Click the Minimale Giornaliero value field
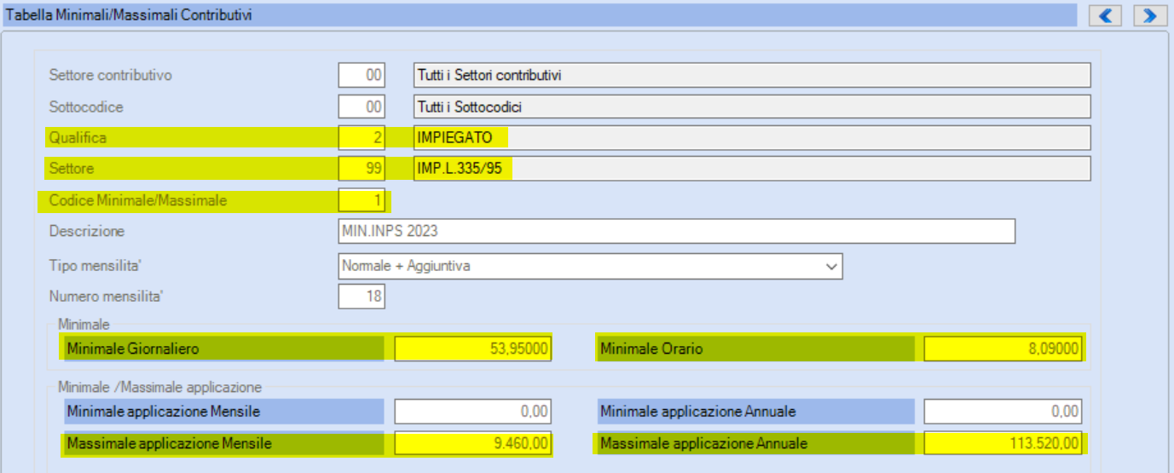1174x473 pixels. (473, 348)
